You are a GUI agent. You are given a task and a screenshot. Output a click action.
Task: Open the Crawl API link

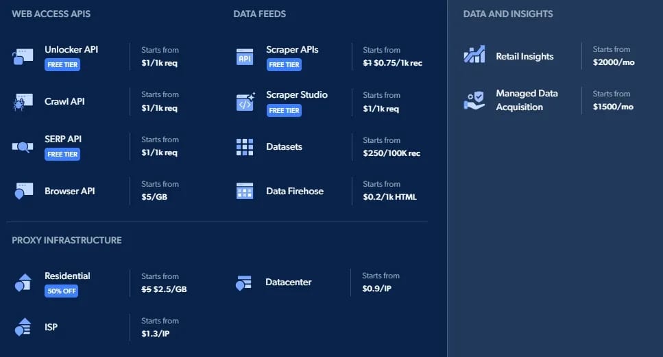(x=64, y=101)
